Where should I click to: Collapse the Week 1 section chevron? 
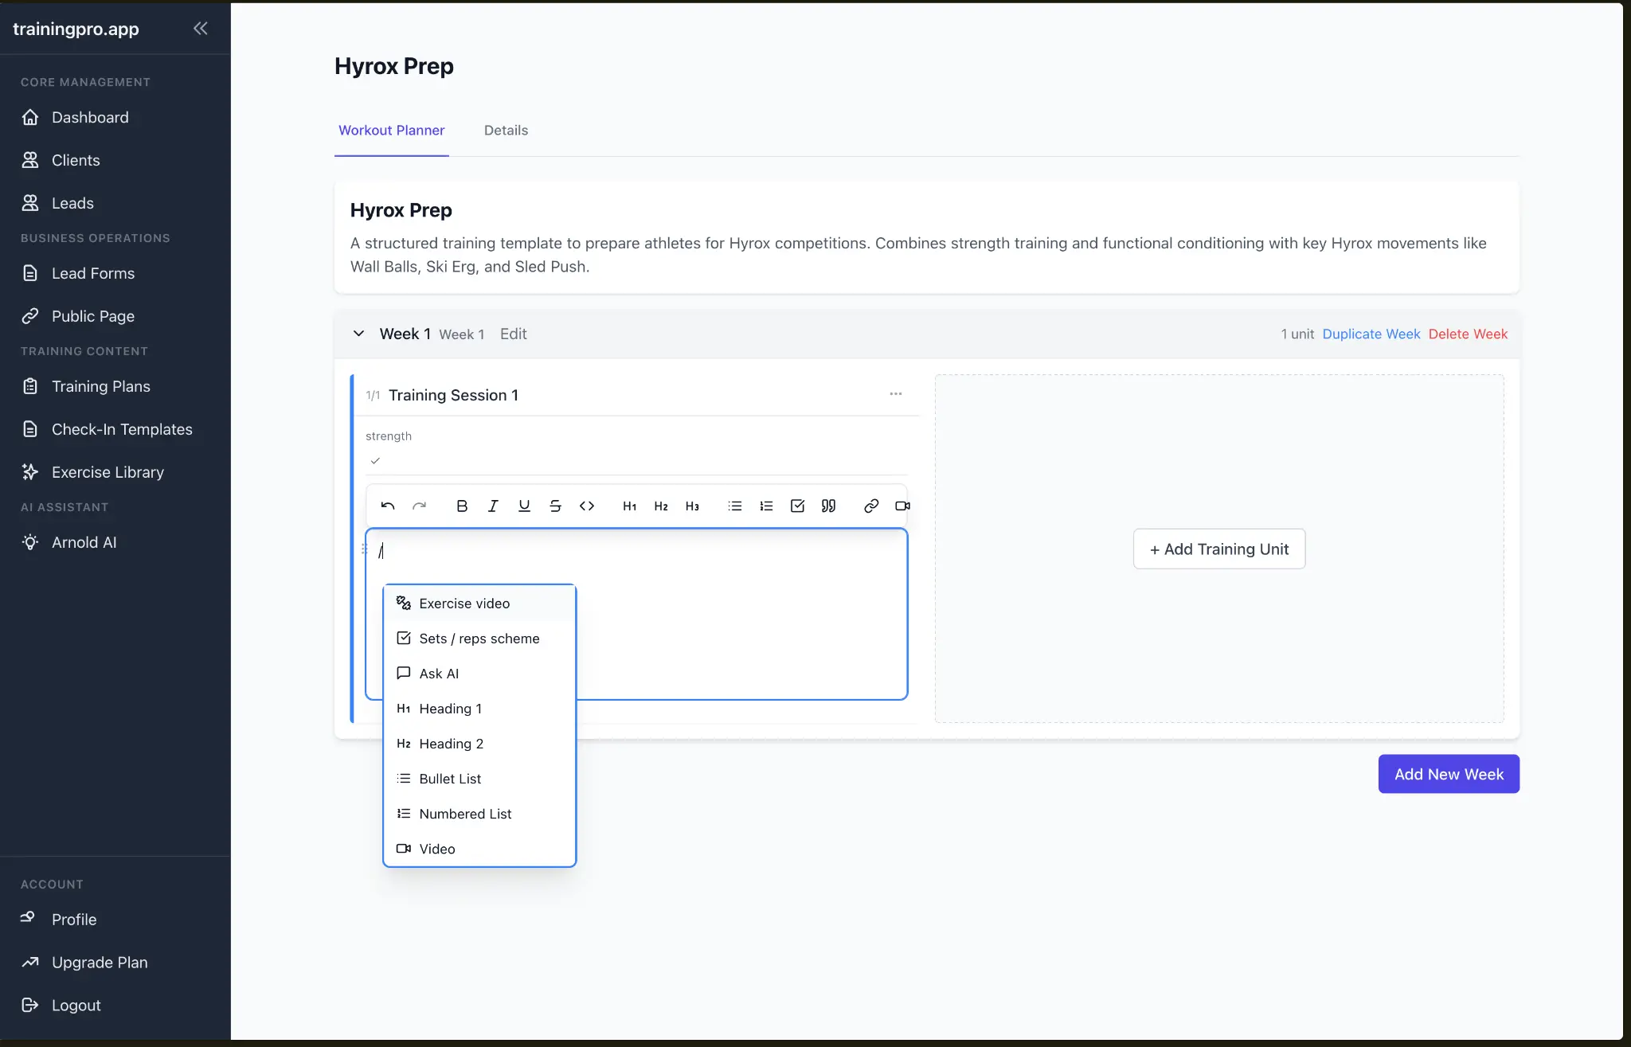coord(358,334)
